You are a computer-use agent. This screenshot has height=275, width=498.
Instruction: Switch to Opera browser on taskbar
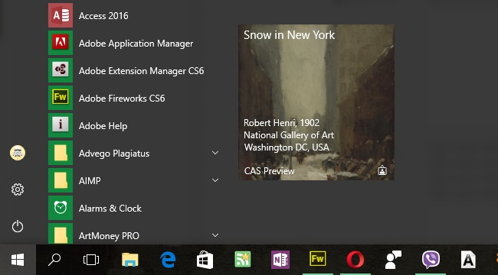tap(355, 260)
